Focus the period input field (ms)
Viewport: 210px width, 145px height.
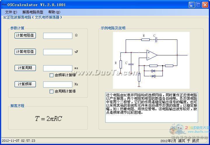coord(58,68)
